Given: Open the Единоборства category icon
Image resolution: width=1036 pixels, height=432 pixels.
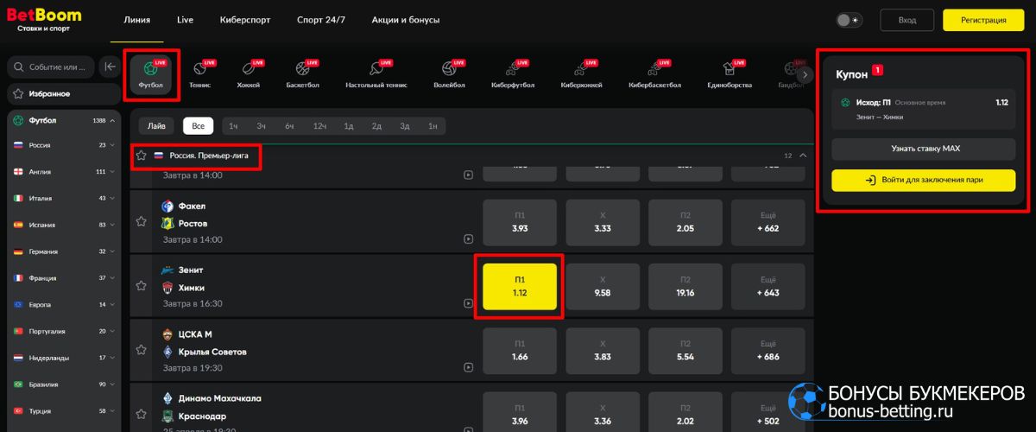Looking at the screenshot, I should coord(730,74).
